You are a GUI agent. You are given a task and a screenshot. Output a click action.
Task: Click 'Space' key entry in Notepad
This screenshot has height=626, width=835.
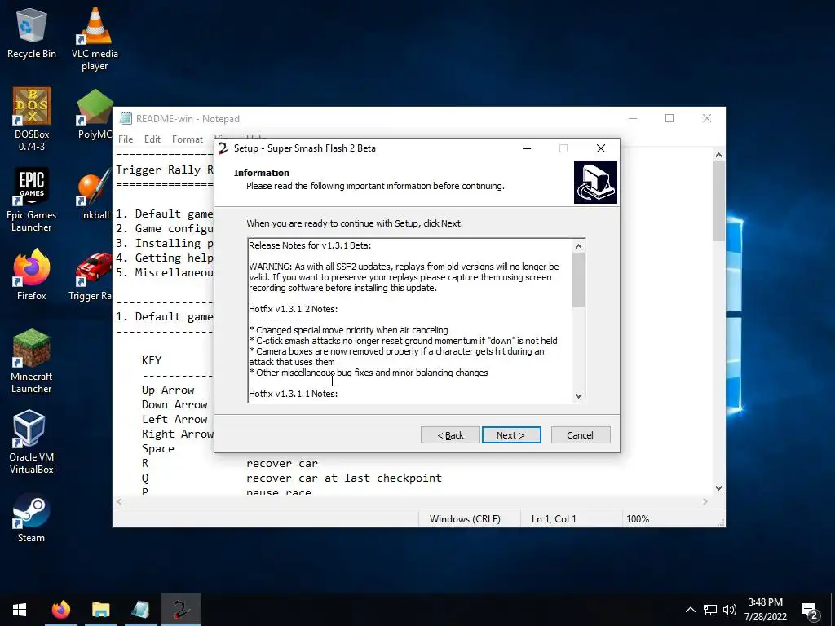pyautogui.click(x=157, y=448)
